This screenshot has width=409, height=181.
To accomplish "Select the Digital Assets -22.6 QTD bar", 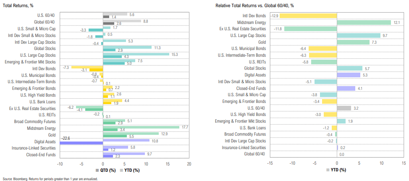I will click(x=81, y=143).
